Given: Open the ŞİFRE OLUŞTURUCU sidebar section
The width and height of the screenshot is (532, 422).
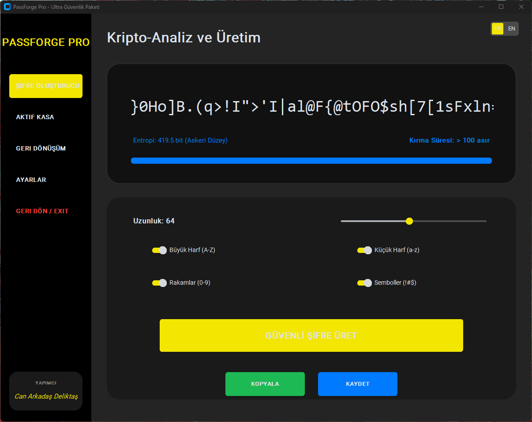Looking at the screenshot, I should tap(46, 86).
